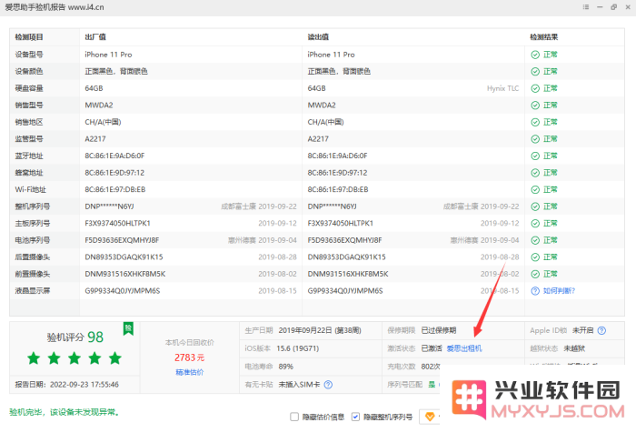Click the green check icon for 硬盘容量

coord(535,88)
